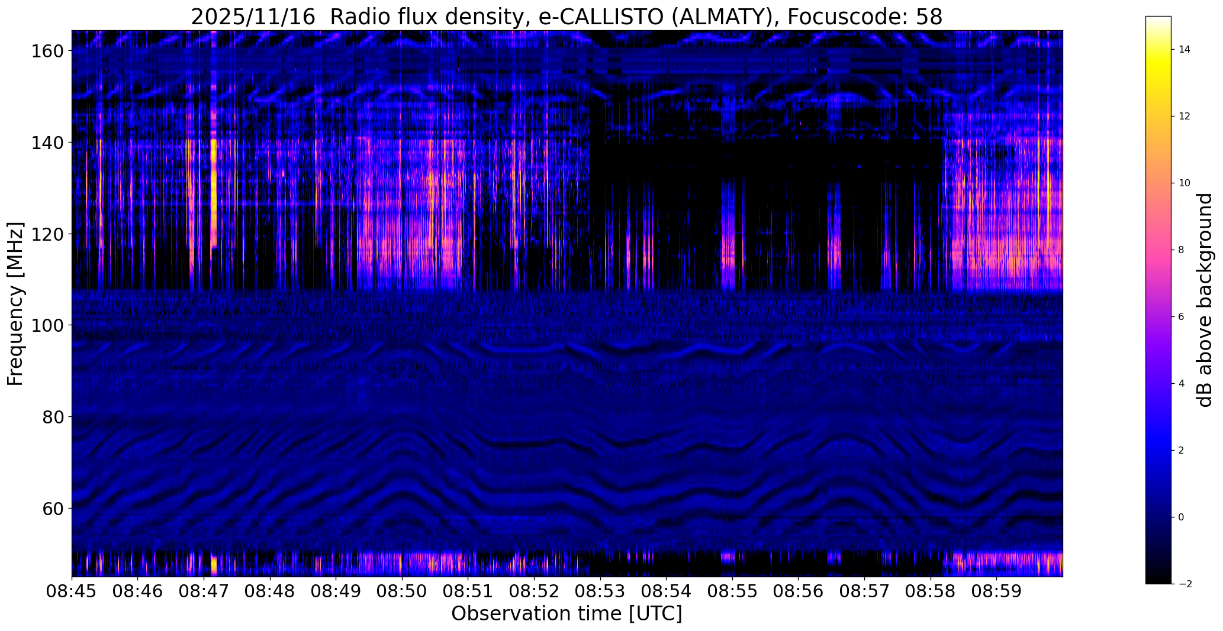Click the 100 frequency tick label
The width and height of the screenshot is (1223, 631).
[47, 325]
